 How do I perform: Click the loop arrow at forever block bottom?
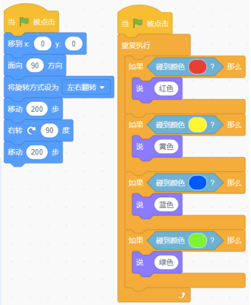(x=182, y=295)
